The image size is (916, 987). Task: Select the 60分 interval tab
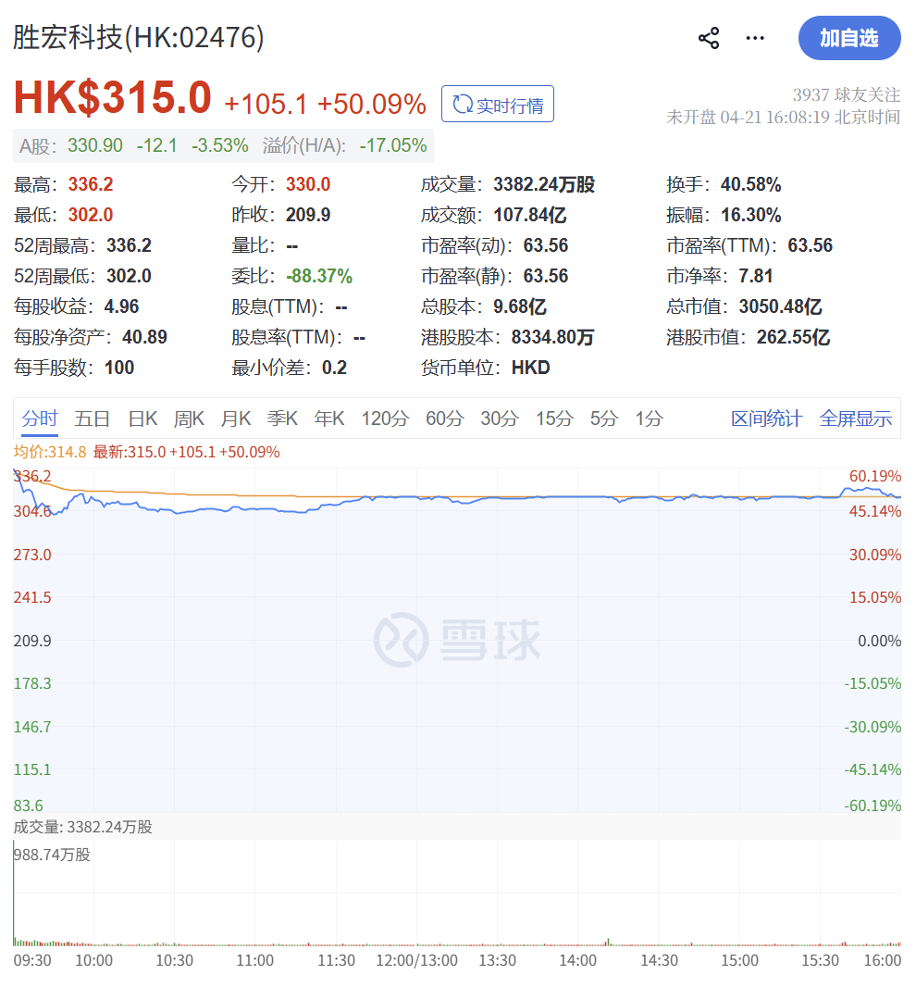pos(445,419)
